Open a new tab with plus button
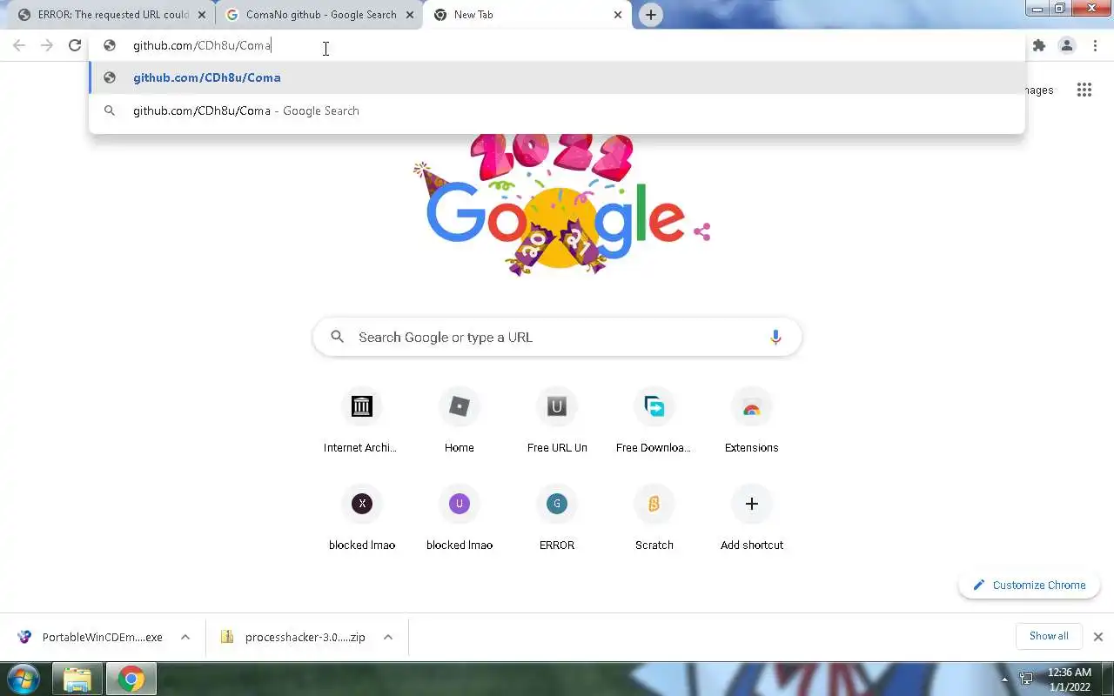 (x=650, y=15)
